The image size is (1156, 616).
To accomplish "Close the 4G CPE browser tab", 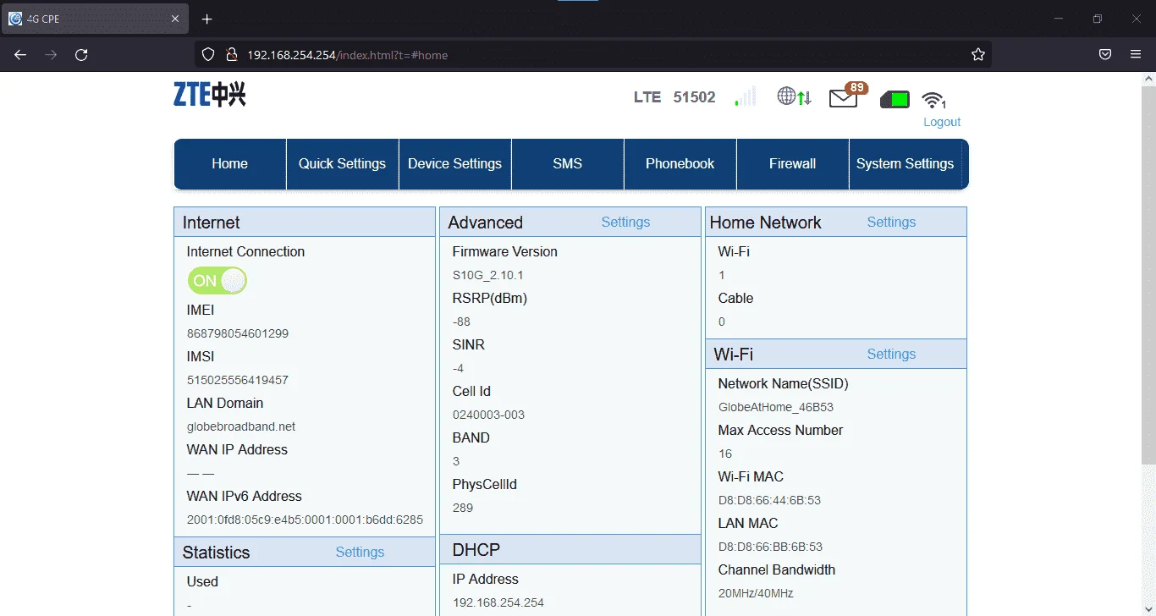I will 176,19.
